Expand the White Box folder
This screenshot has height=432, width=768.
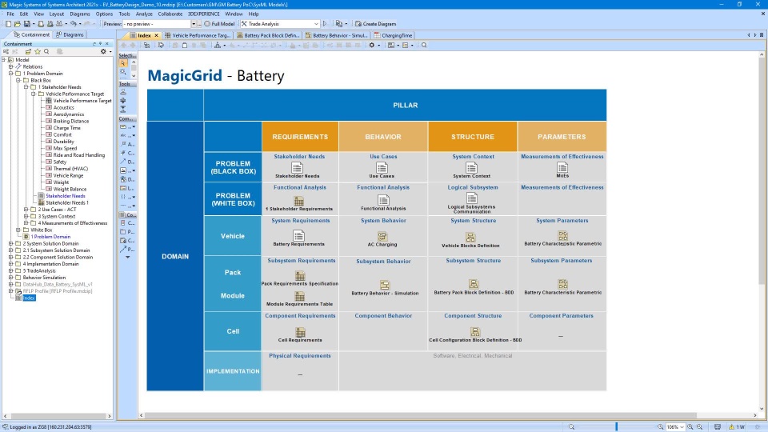click(18, 230)
